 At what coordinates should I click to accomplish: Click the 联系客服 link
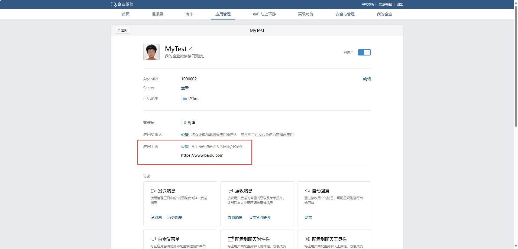[385, 4]
